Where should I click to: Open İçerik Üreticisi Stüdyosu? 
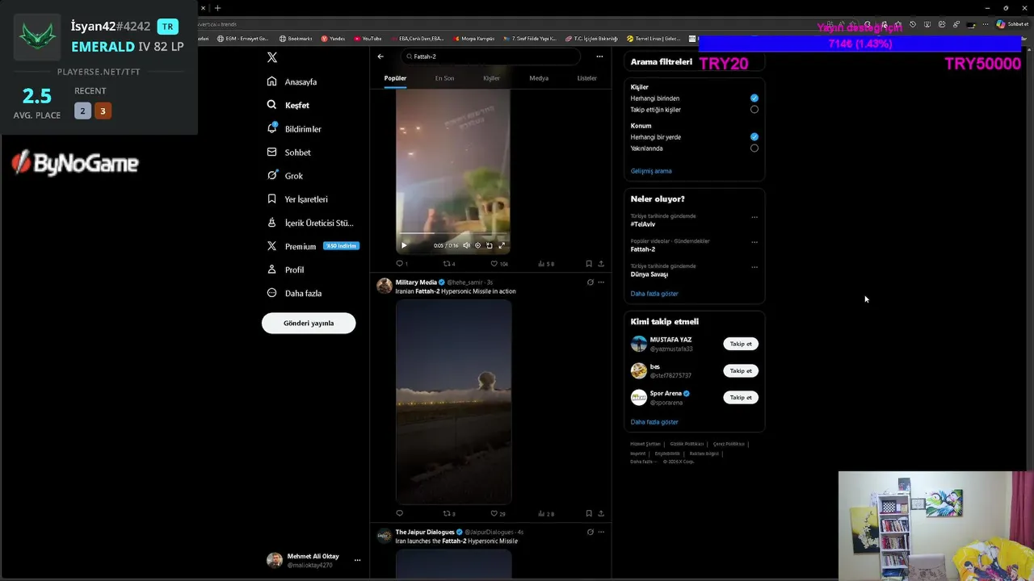(x=310, y=223)
